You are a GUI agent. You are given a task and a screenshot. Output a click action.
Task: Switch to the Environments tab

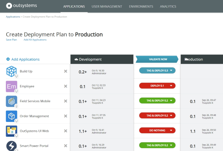(x=141, y=6)
